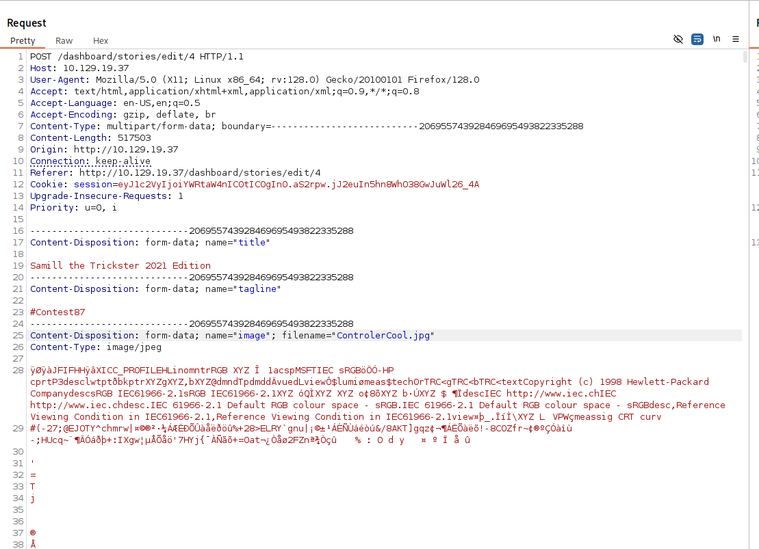The image size is (759, 549).
Task: Disable the blue word wrap toggle
Action: tap(697, 39)
